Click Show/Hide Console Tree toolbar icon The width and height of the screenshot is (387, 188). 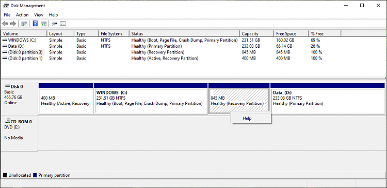tap(24, 24)
